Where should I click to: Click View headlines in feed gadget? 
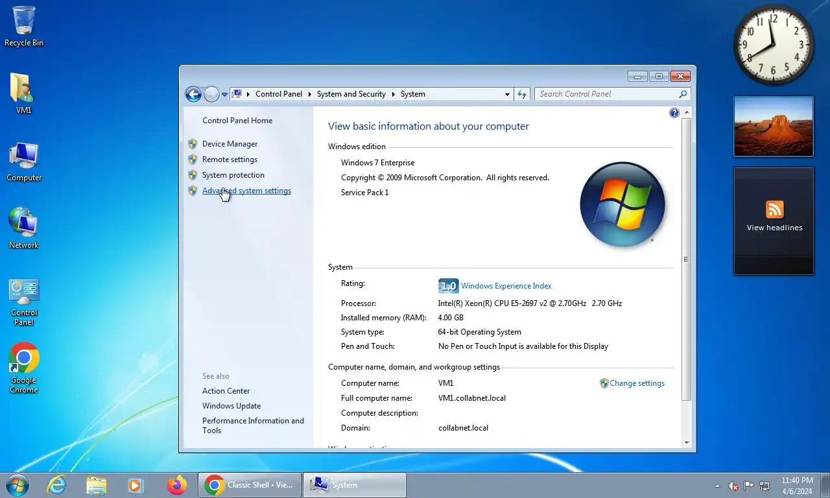click(774, 228)
